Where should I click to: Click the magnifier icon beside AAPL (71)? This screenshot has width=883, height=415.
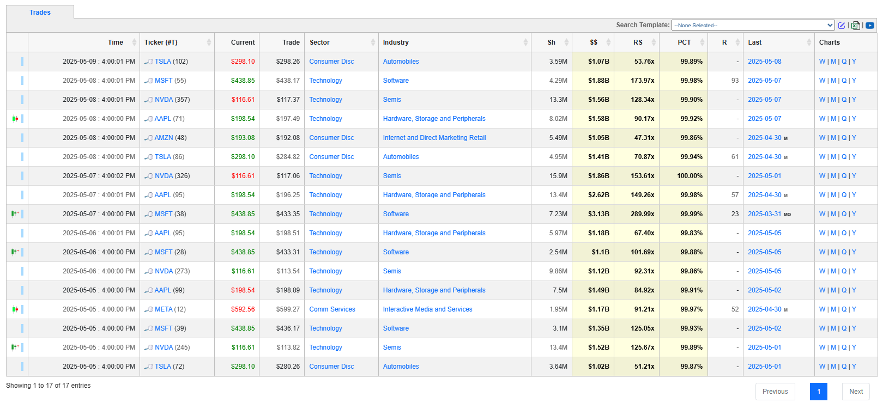pos(149,119)
